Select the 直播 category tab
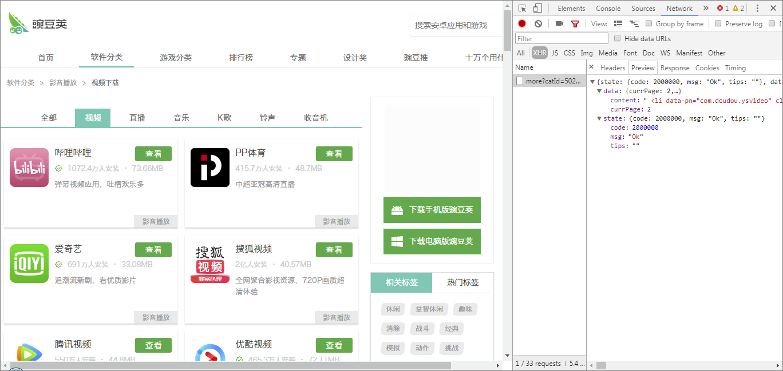The width and height of the screenshot is (783, 371). 137,118
